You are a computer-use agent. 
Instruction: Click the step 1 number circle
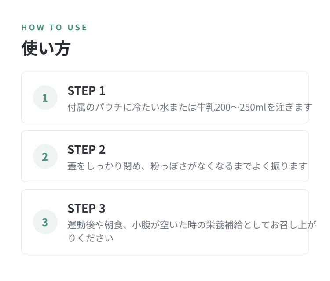(x=45, y=97)
